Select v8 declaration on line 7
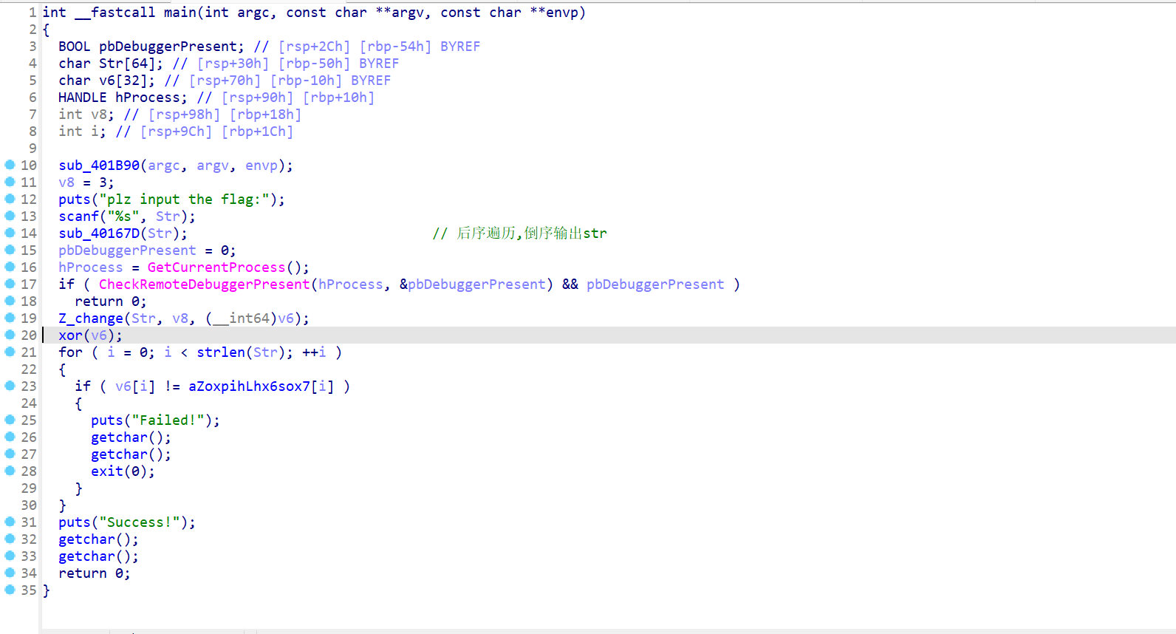 pyautogui.click(x=99, y=115)
